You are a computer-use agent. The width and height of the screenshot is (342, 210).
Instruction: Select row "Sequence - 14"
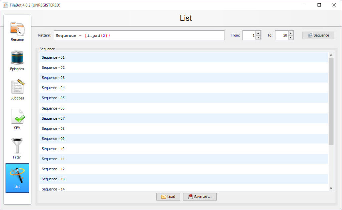click(x=184, y=188)
